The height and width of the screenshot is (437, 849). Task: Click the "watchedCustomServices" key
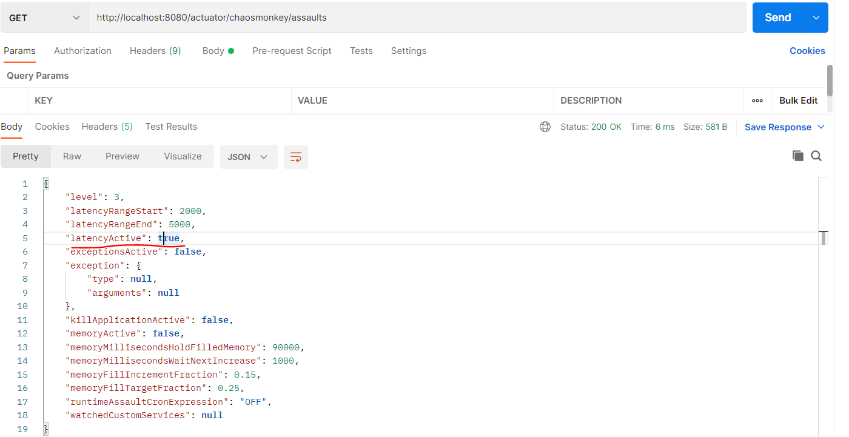pos(128,415)
